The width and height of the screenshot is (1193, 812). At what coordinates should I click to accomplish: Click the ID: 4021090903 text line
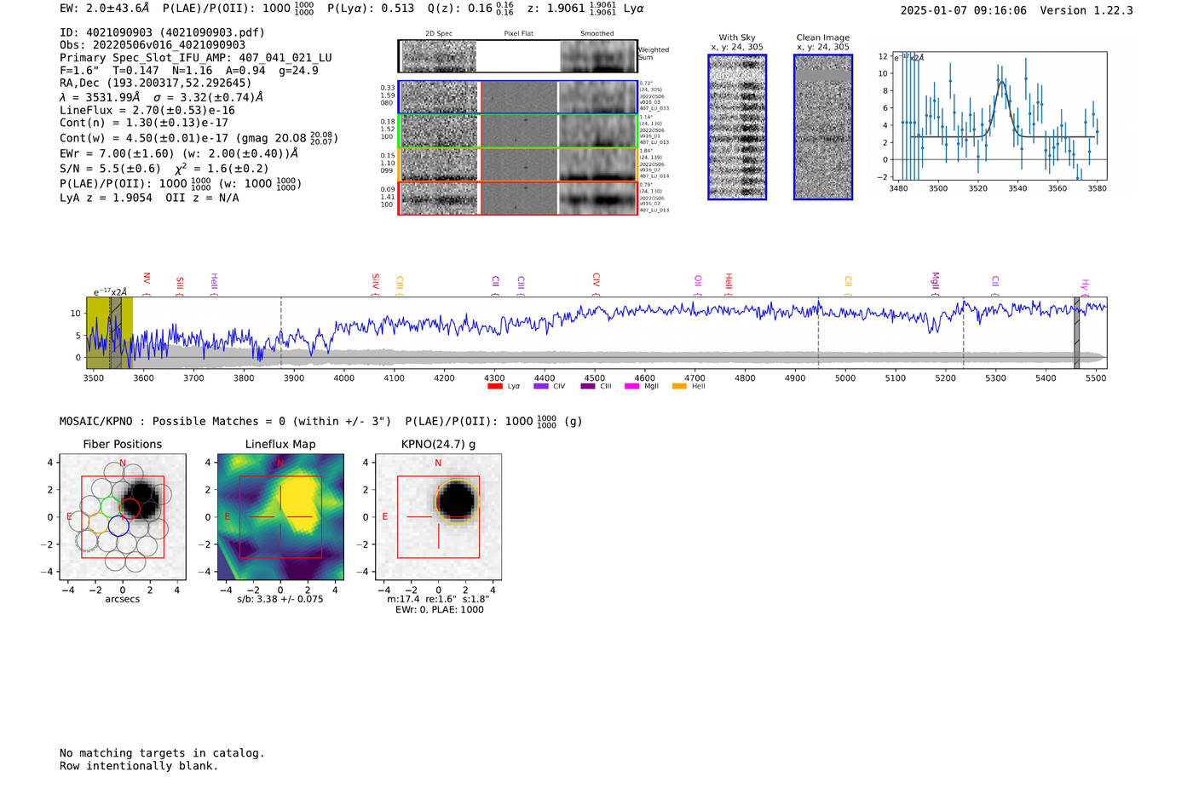[162, 32]
